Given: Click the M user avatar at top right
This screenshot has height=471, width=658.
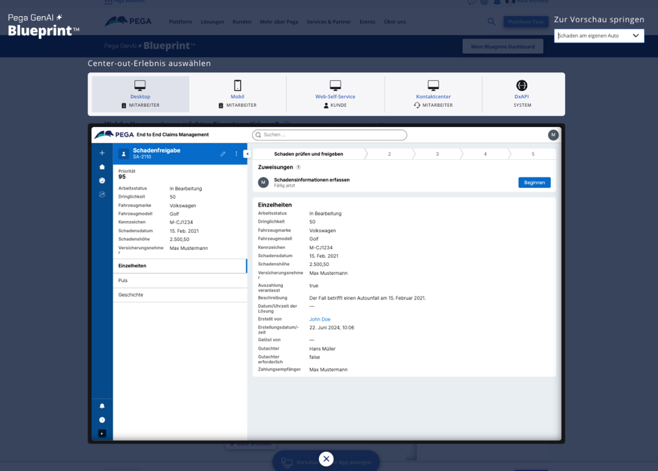Looking at the screenshot, I should click(553, 135).
